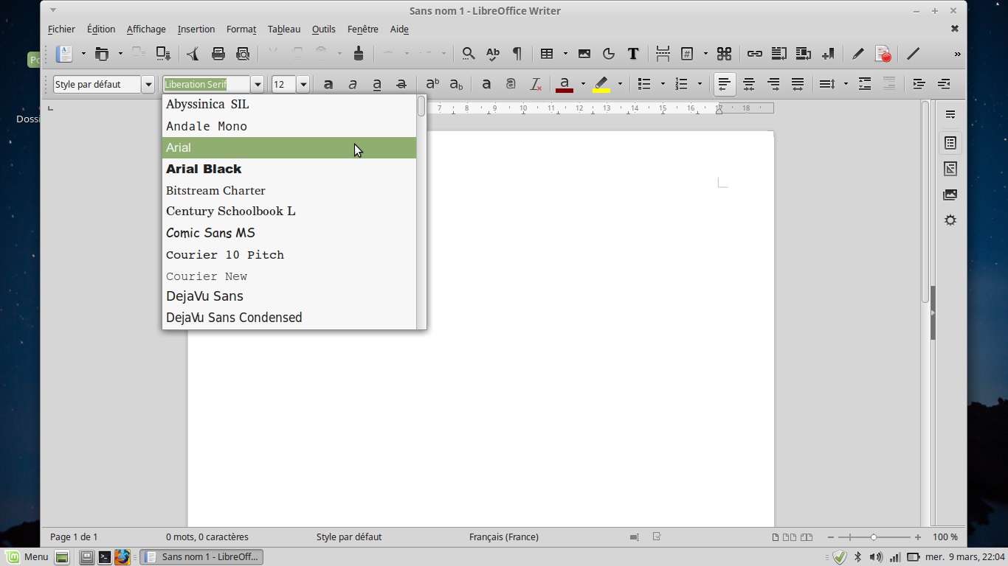This screenshot has width=1008, height=566.
Task: Align paragraph to the left
Action: pos(725,84)
